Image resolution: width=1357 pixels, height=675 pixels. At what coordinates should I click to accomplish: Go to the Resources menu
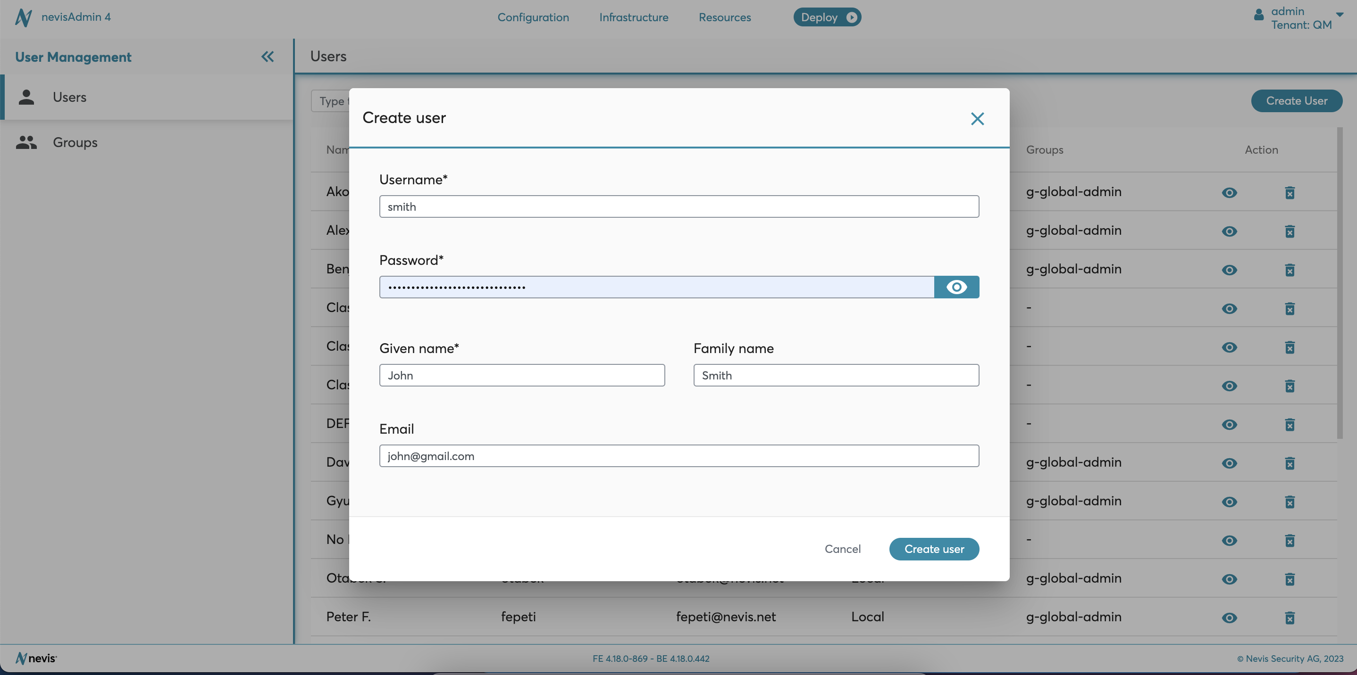(724, 17)
